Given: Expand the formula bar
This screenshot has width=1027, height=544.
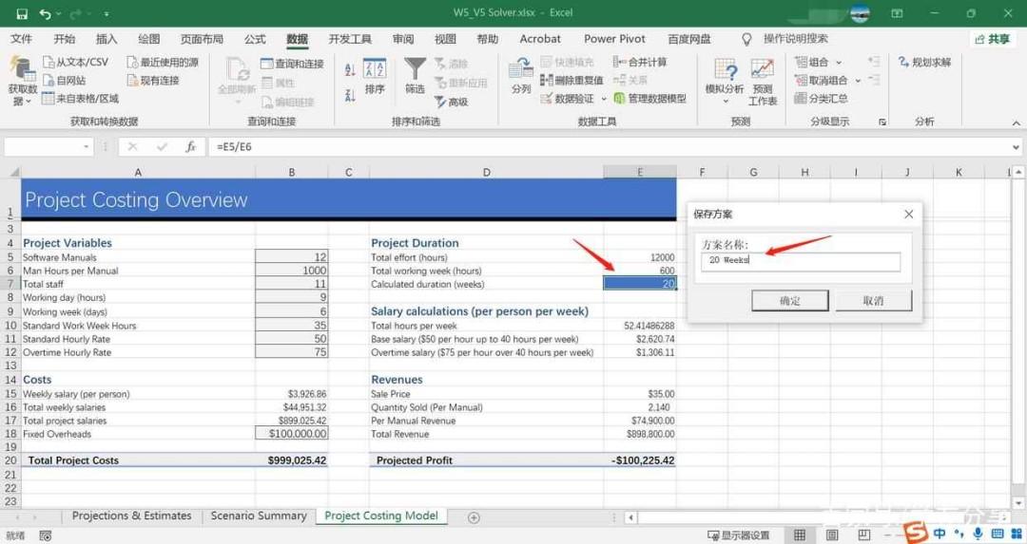Looking at the screenshot, I should (x=1016, y=147).
